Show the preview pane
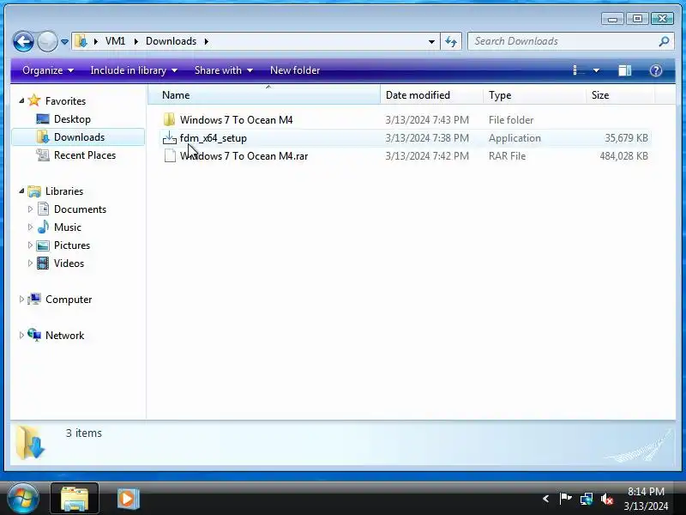 [x=625, y=70]
